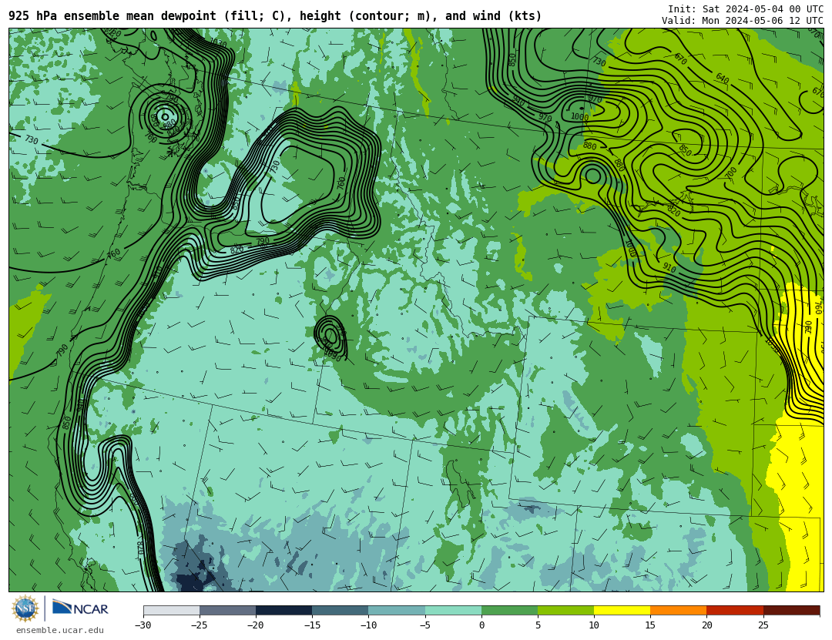Screen dimensions: 832x640
Task: Pick the yellow 10 to 15 colorbar swatch
Action: pos(622,610)
